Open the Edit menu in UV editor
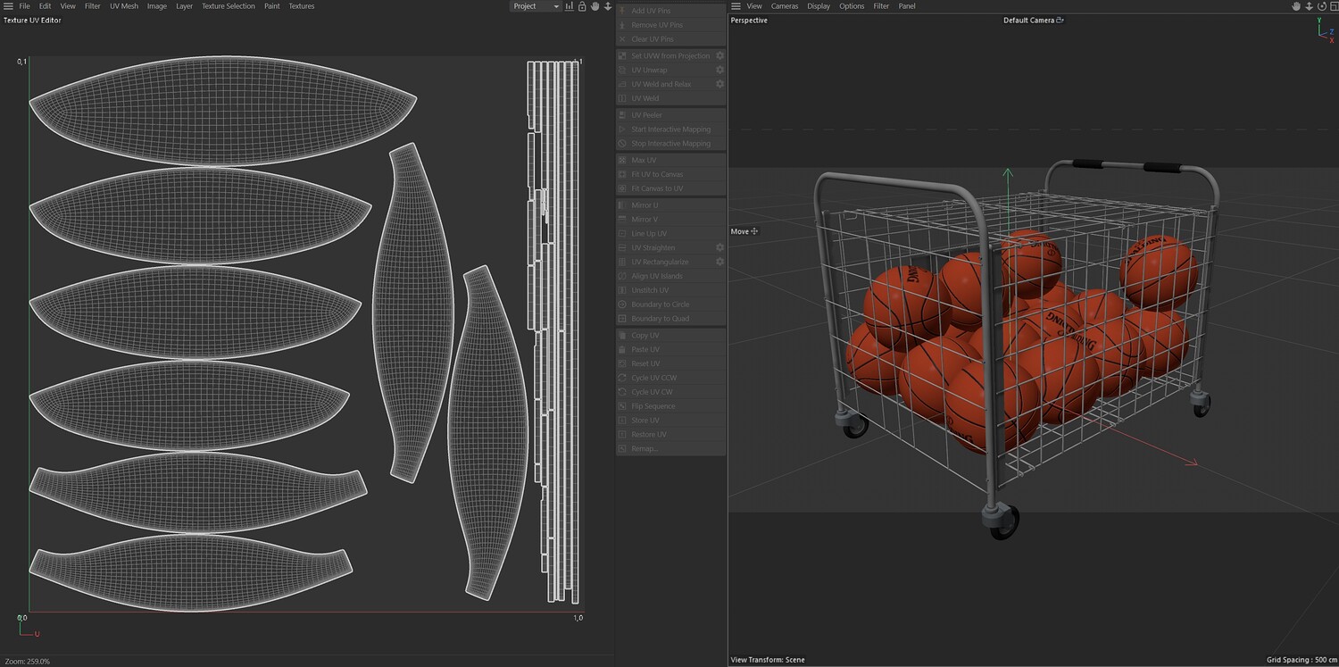 point(45,6)
